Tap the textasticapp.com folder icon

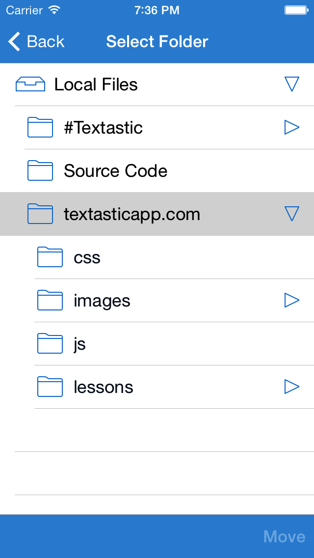[40, 214]
